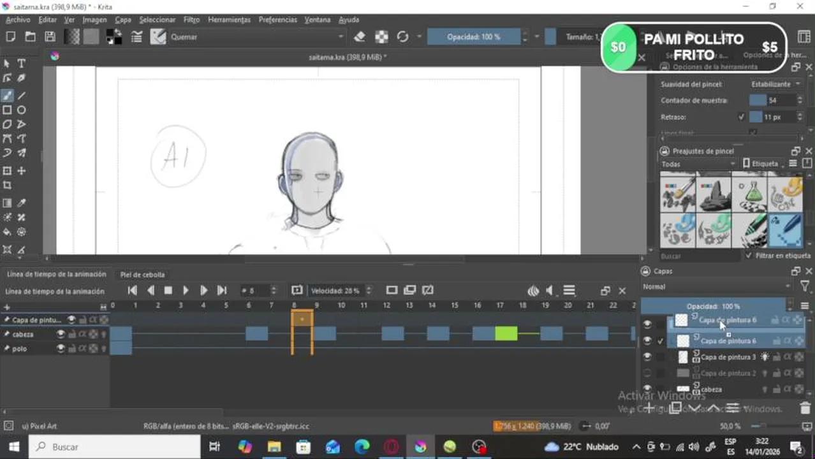Screen dimensions: 815x459
Task: Play the animation in the timeline
Action: tap(186, 291)
